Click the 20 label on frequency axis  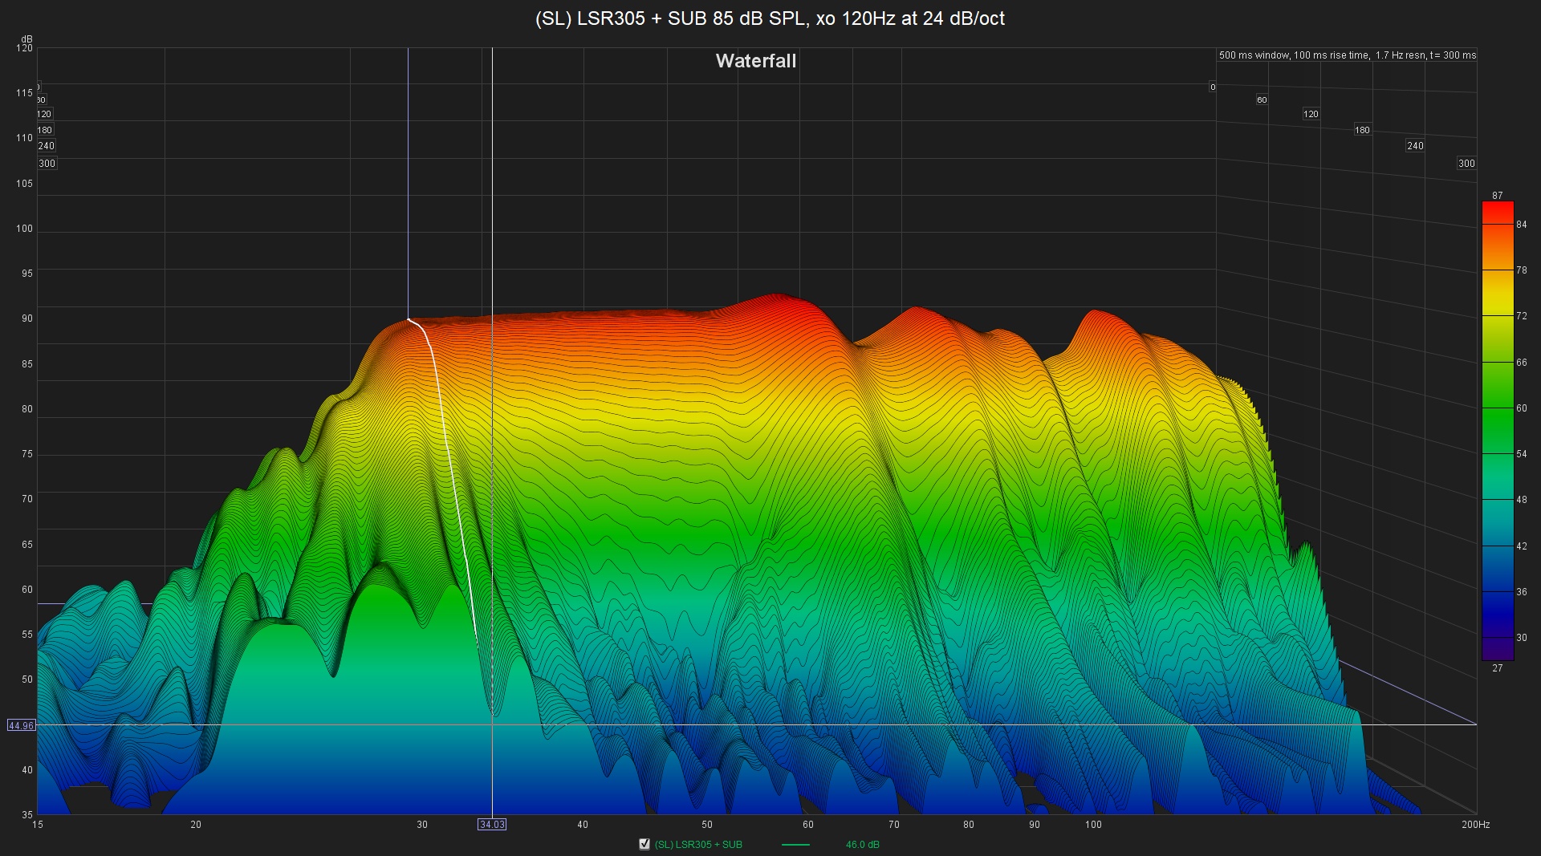tap(196, 825)
